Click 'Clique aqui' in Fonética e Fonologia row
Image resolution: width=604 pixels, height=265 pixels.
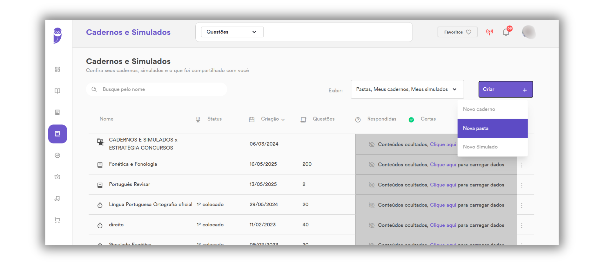click(443, 165)
